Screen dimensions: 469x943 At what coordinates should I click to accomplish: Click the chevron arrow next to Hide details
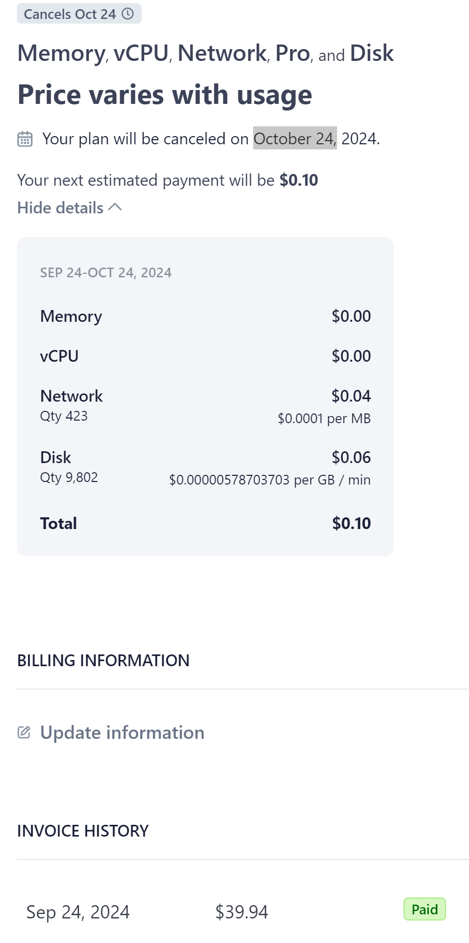116,207
